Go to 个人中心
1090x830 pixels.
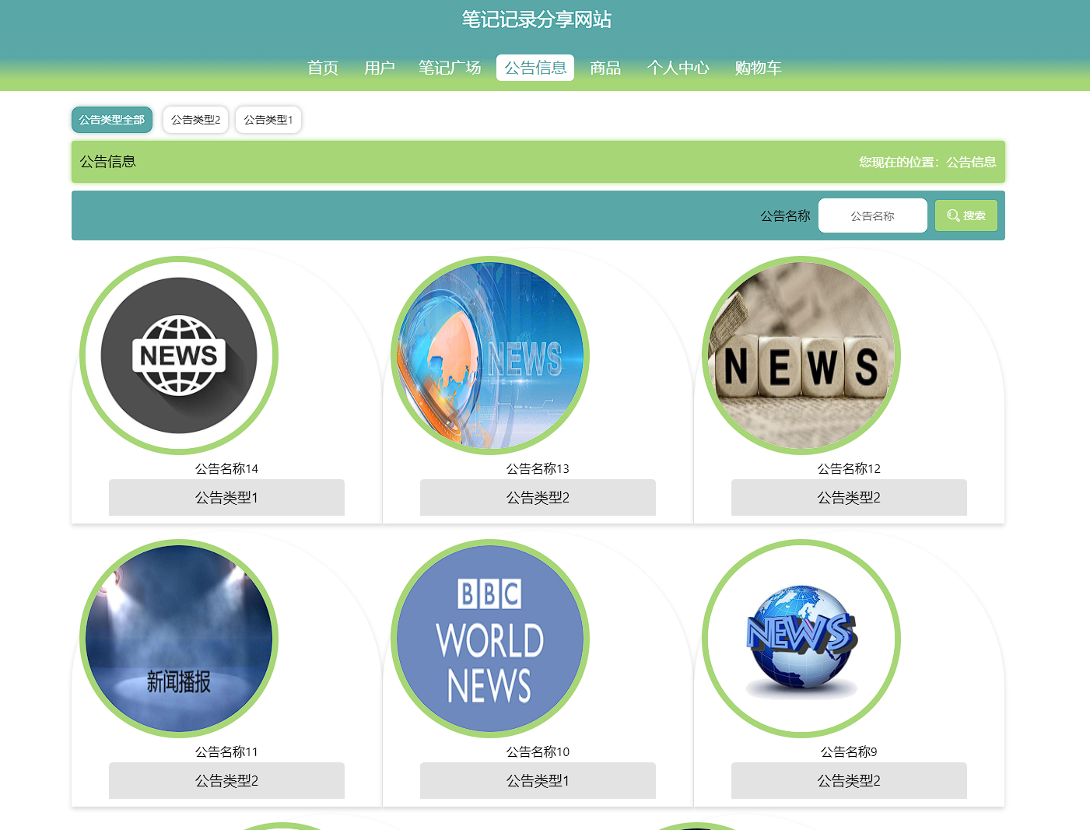click(678, 68)
